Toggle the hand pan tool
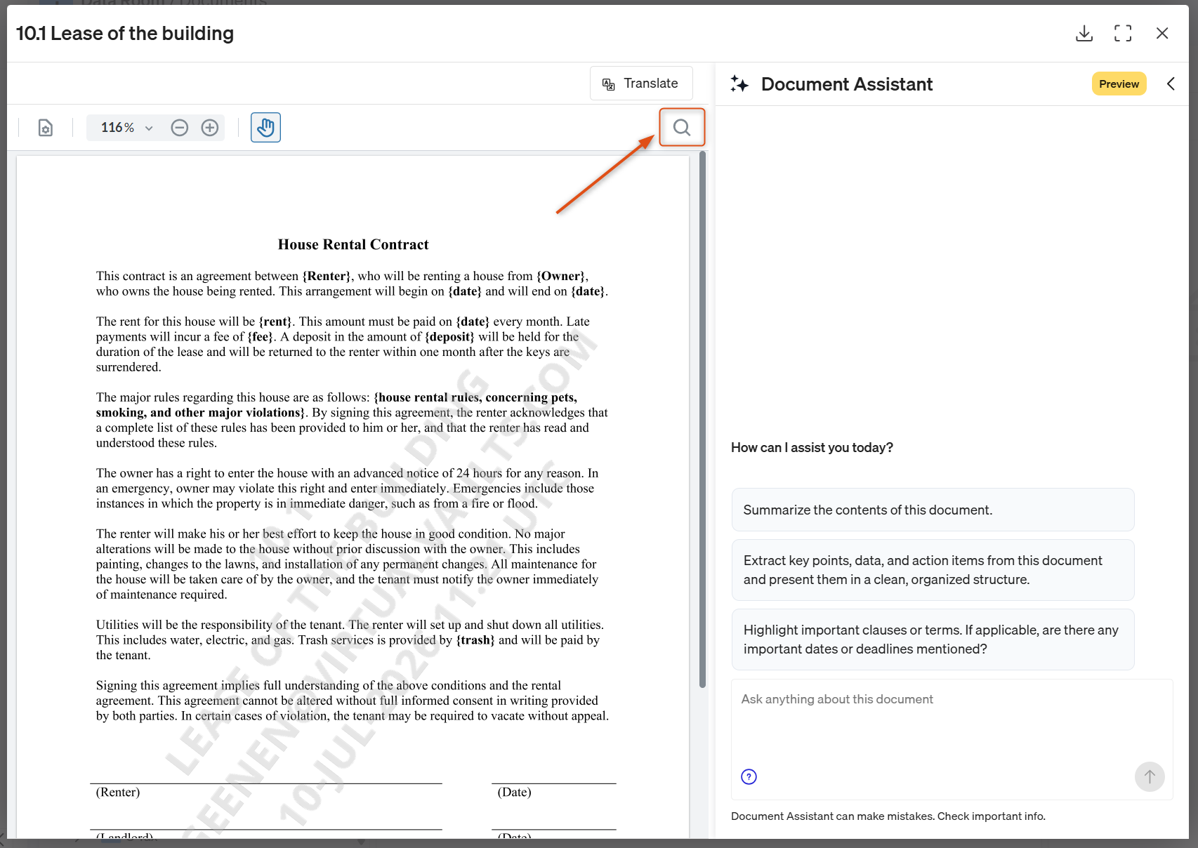The image size is (1198, 848). (265, 128)
